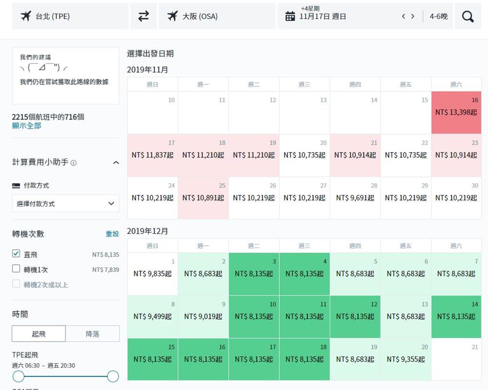This screenshot has width=488, height=390.
Task: Click the search magnifier icon
Action: (468, 16)
